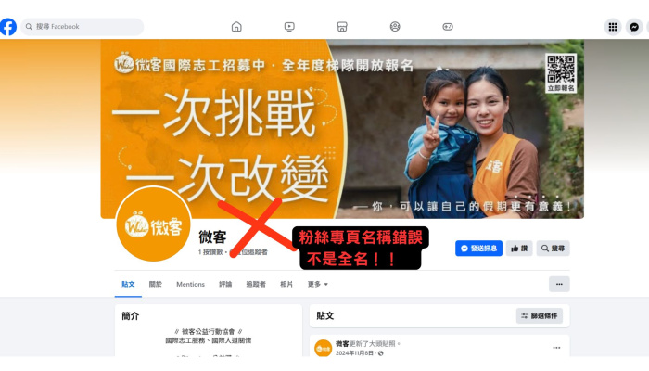Image resolution: width=649 pixels, height=371 pixels.
Task: Send a message with 發送訊息 button
Action: [479, 248]
